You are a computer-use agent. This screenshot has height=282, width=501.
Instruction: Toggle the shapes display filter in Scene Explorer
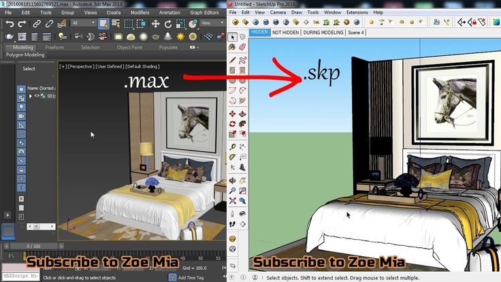click(21, 98)
